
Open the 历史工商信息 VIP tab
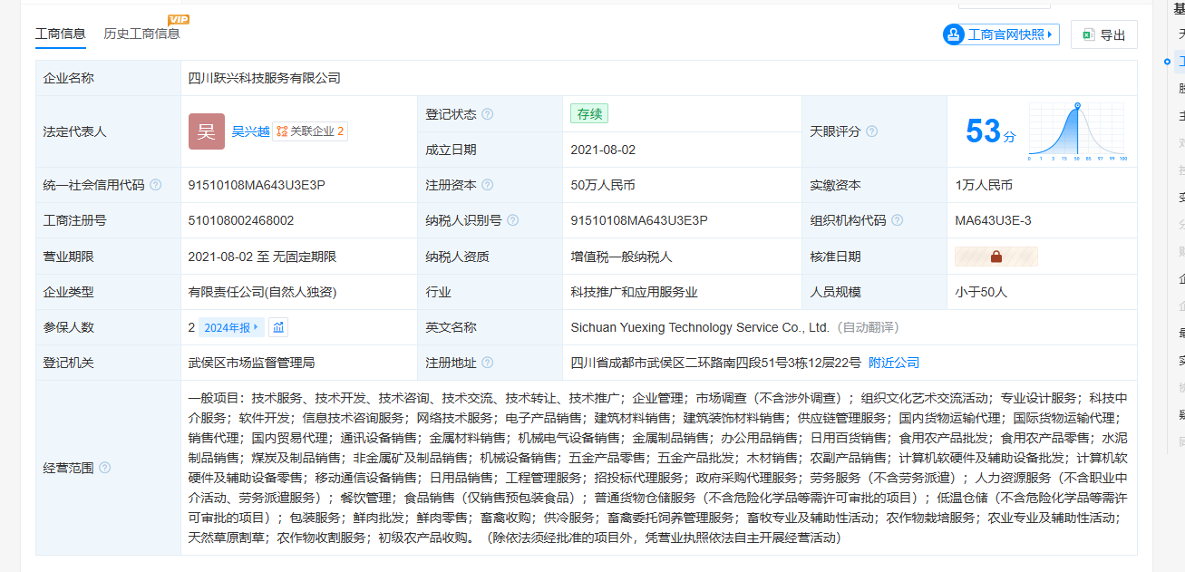(141, 34)
